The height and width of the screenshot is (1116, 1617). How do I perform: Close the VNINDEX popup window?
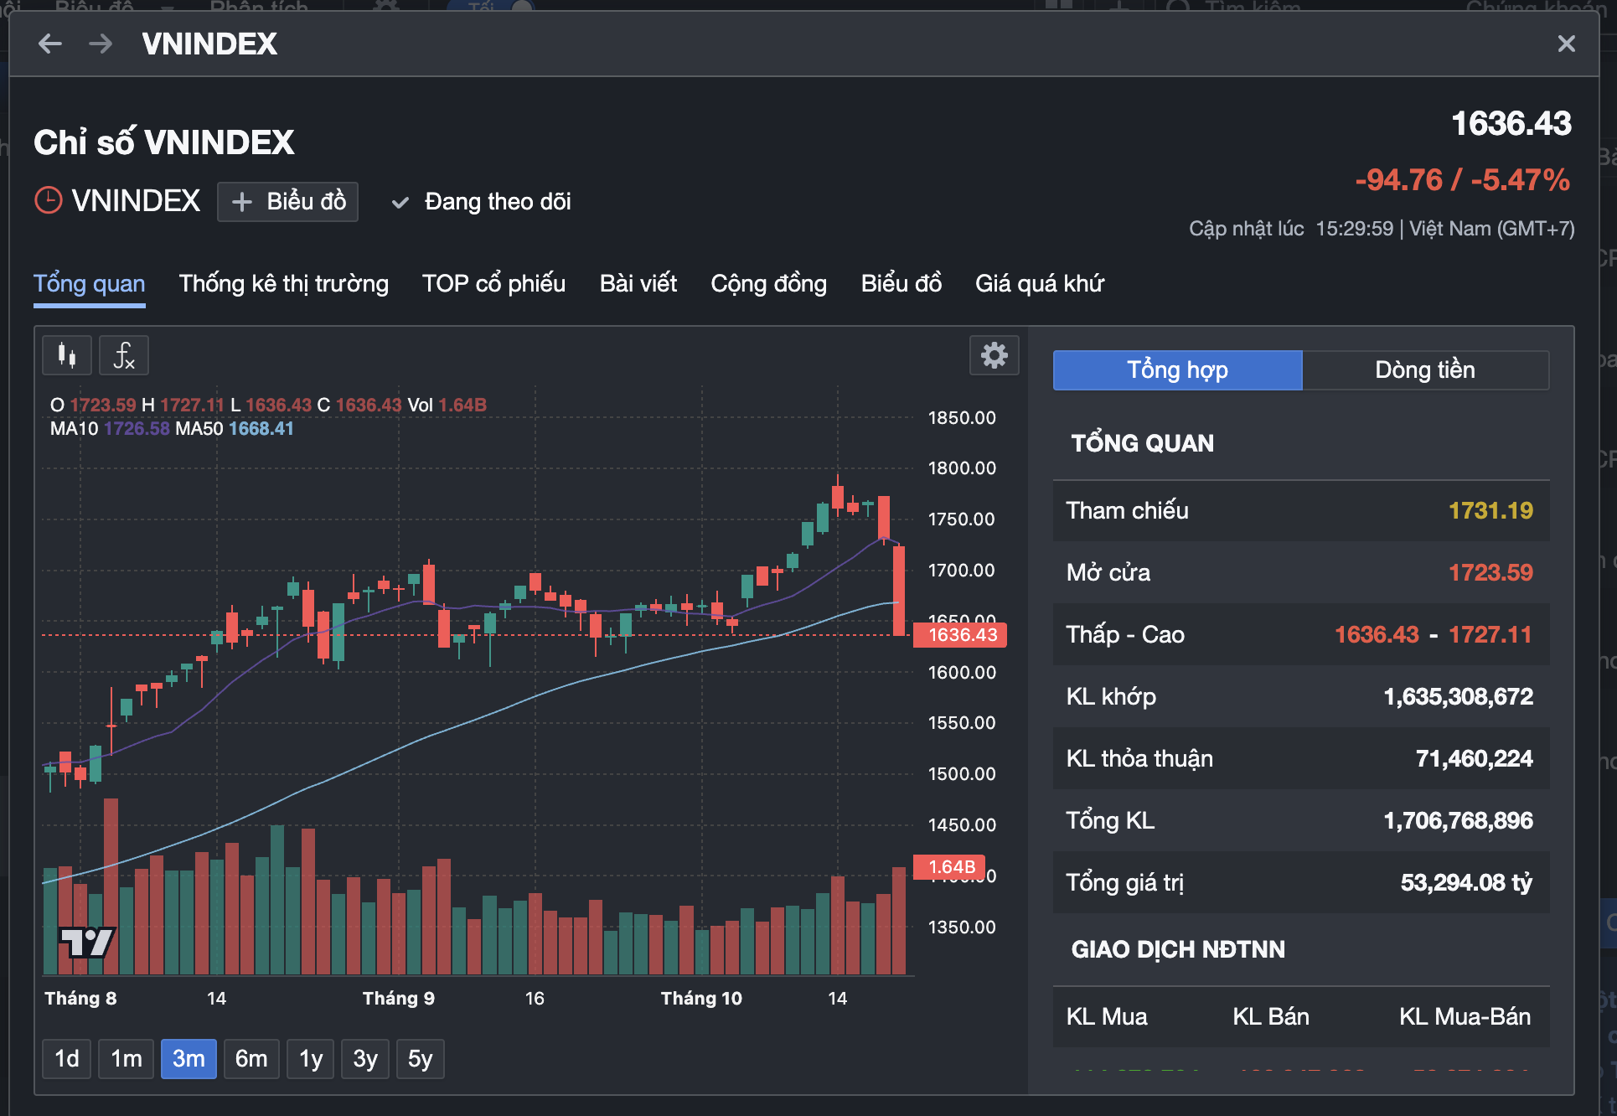pyautogui.click(x=1566, y=44)
